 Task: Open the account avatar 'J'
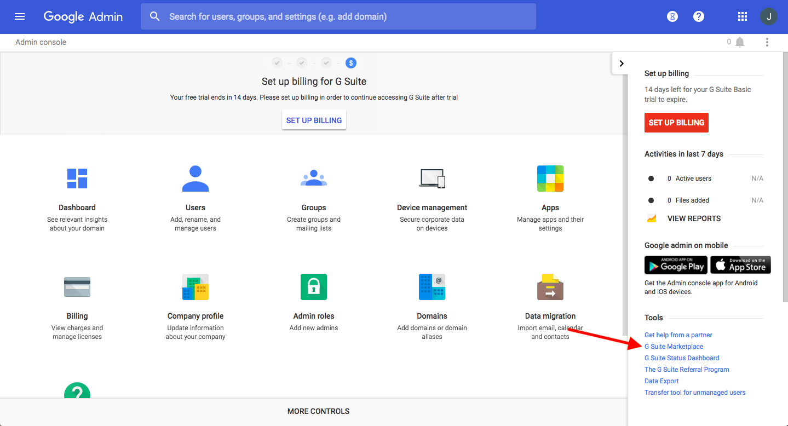[769, 16]
